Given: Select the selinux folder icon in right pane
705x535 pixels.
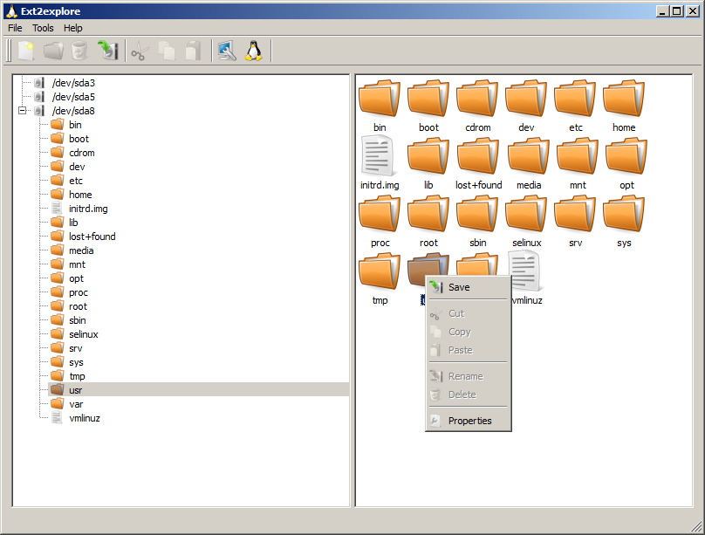Looking at the screenshot, I should point(526,213).
